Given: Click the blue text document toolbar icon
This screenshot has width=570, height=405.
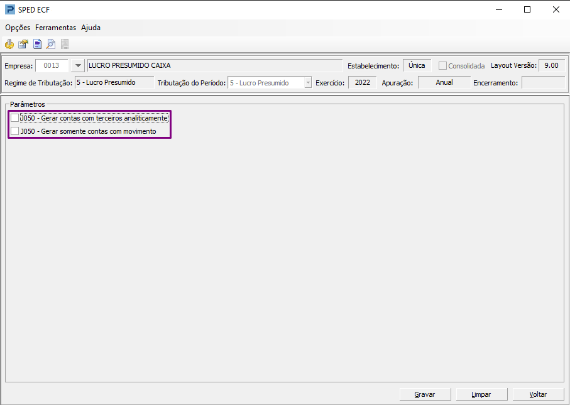Looking at the screenshot, I should (37, 45).
